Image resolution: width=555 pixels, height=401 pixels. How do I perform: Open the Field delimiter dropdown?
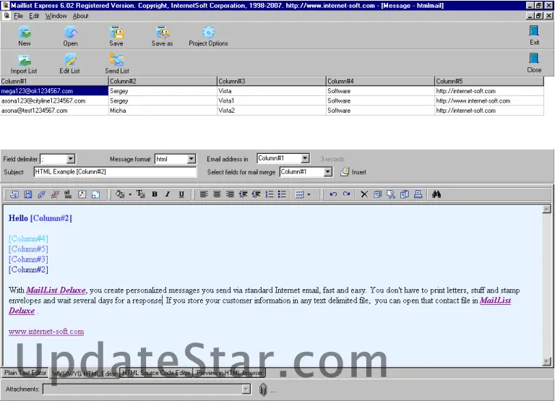click(71, 159)
